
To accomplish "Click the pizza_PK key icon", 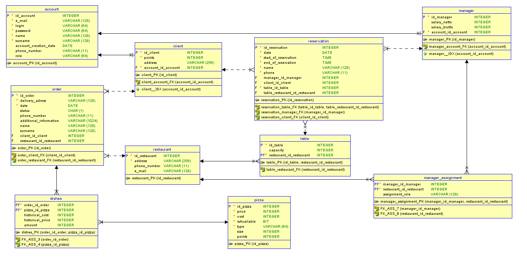I will [231, 244].
